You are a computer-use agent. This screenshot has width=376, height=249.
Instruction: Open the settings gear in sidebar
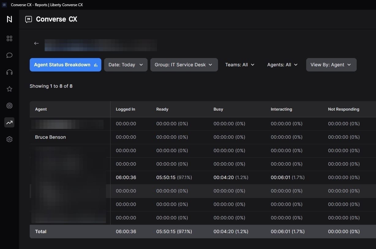(x=9, y=139)
